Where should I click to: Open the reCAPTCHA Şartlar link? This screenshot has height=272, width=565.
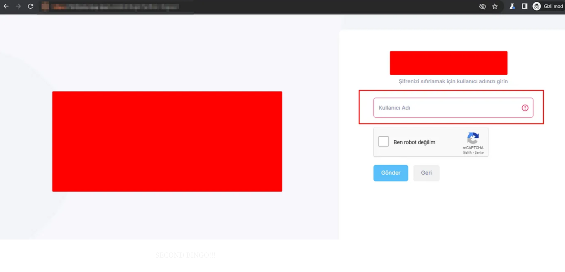(479, 153)
